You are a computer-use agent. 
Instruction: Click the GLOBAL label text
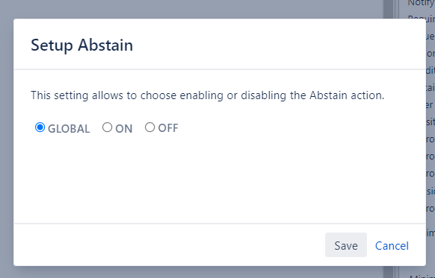[x=69, y=129]
